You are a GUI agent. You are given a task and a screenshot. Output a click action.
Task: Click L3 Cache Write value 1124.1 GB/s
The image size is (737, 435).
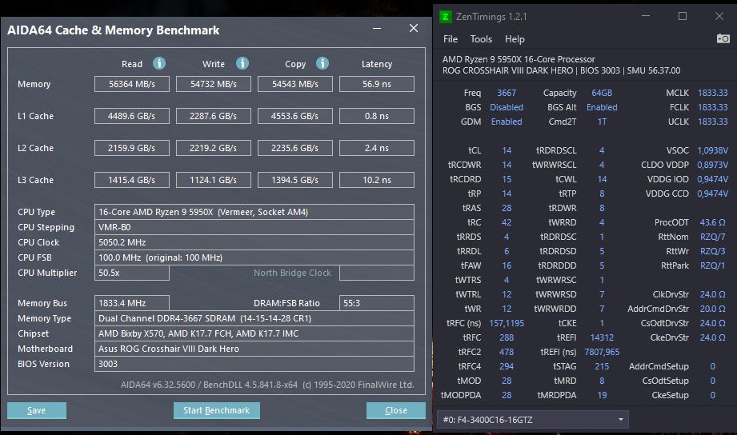[x=214, y=180]
